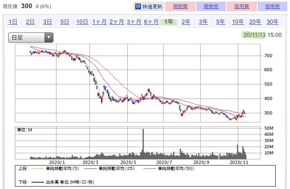Switch chart to 1日 period
This screenshot has height=189, width=290.
[x=13, y=22]
